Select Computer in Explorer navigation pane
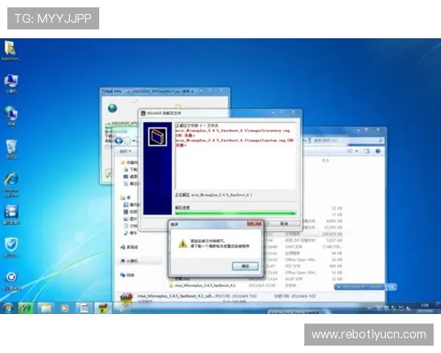This screenshot has height=353, width=441. [132, 260]
